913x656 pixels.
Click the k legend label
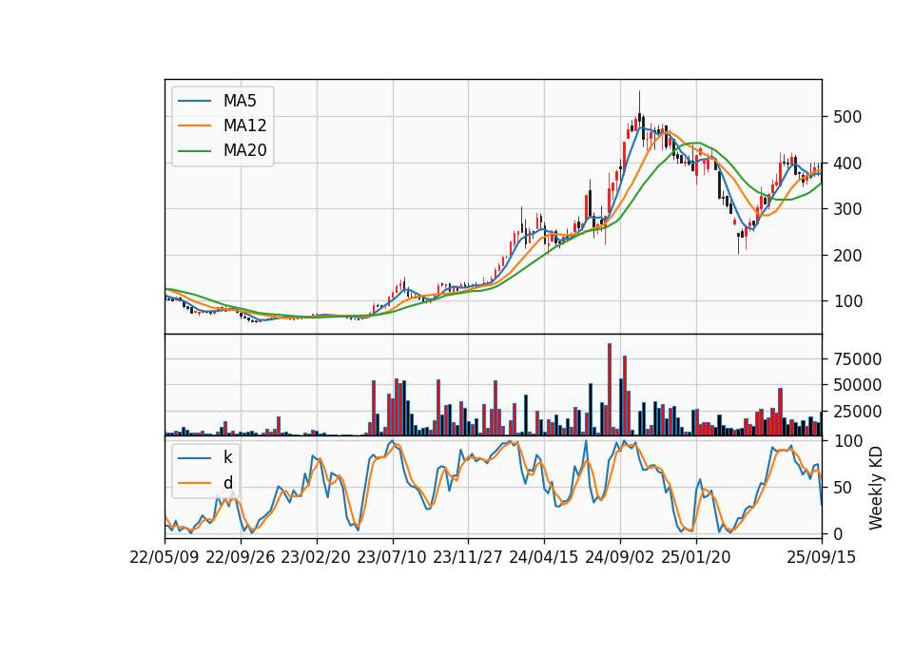pos(227,457)
